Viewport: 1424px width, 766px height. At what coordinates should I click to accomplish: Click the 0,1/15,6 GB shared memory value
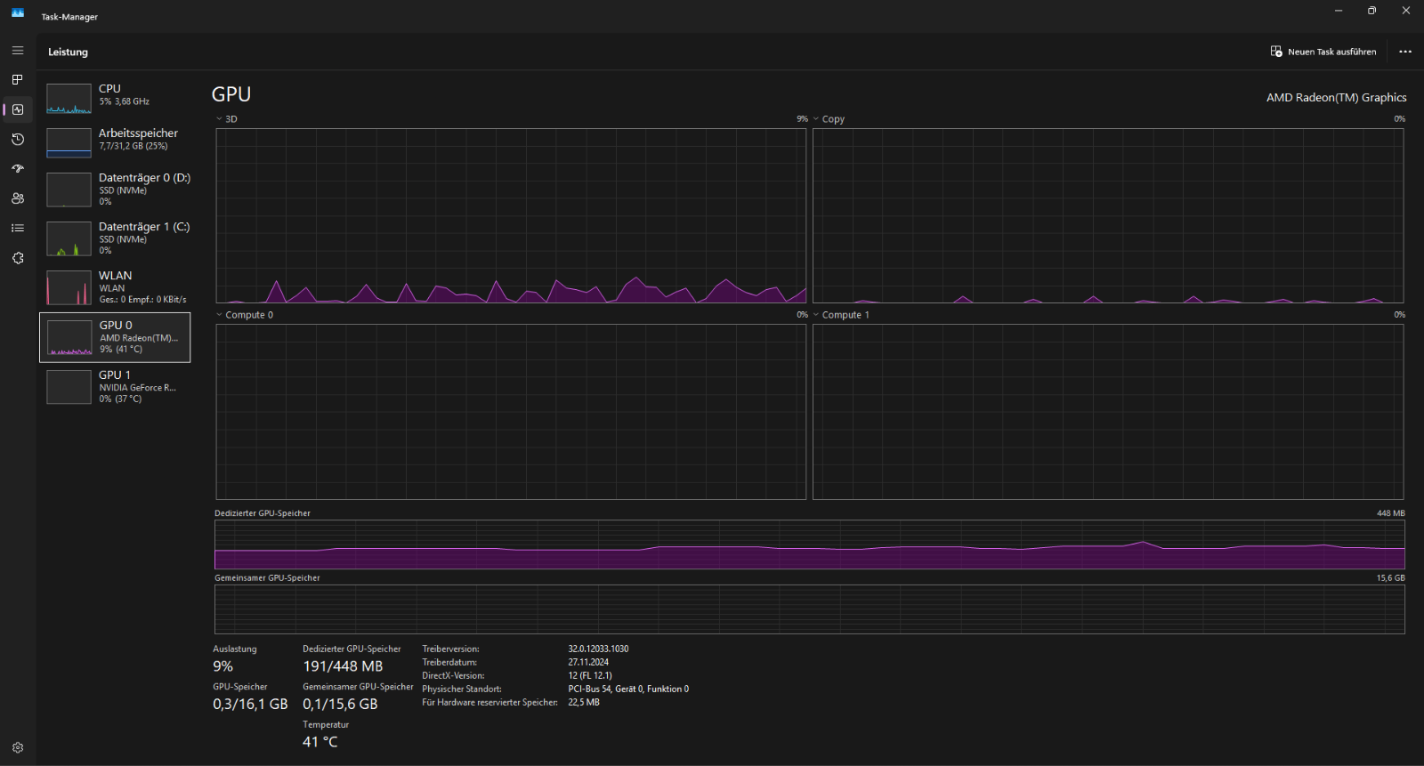pyautogui.click(x=340, y=704)
